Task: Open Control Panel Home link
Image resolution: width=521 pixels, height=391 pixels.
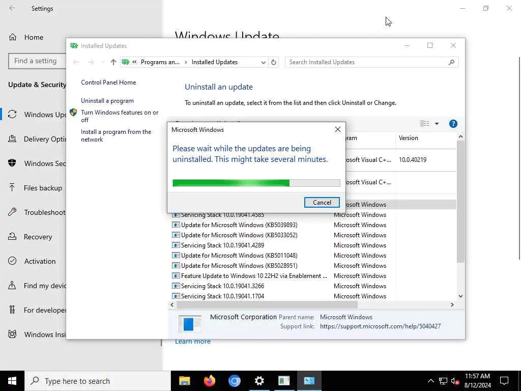Action: point(108,82)
